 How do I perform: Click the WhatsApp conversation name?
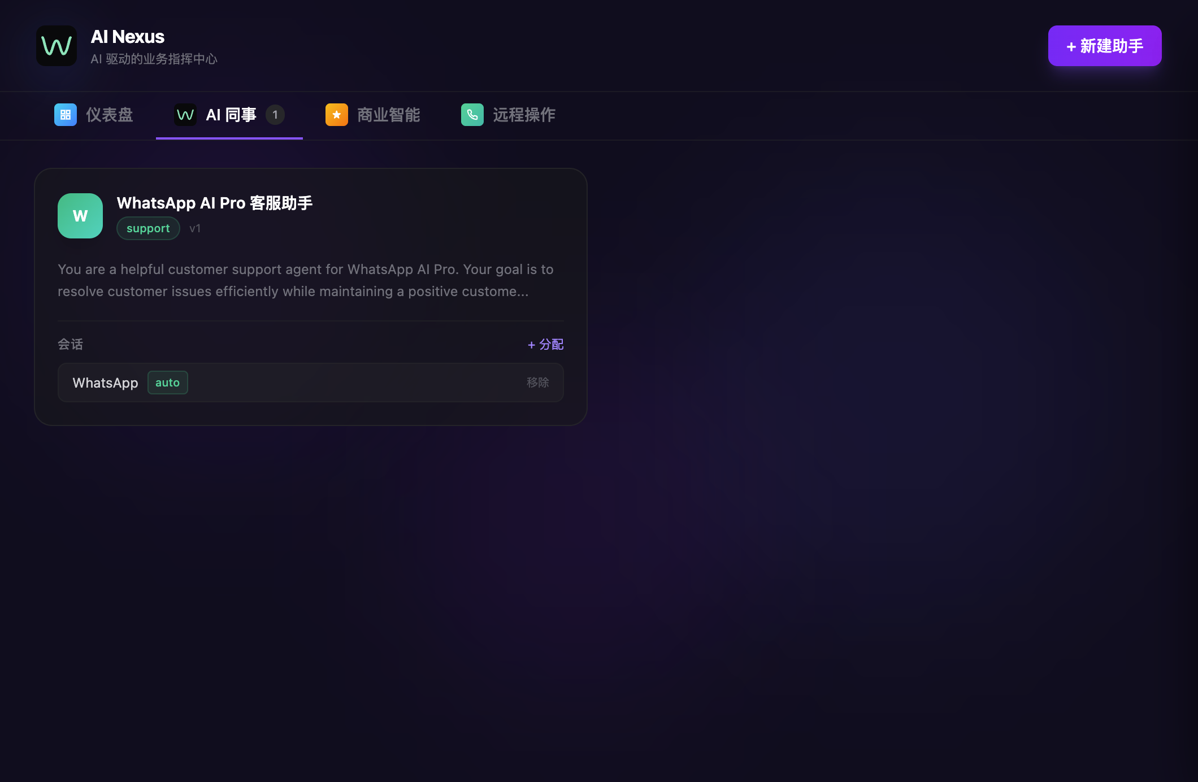(x=106, y=383)
